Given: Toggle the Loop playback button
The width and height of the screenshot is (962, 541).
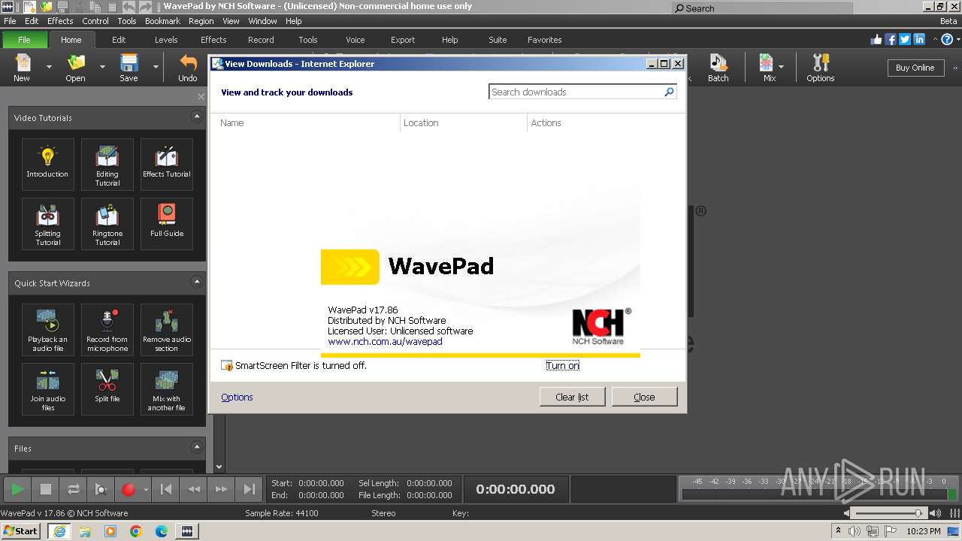Looking at the screenshot, I should coord(73,489).
